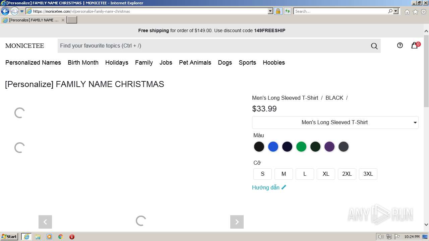Open the search provider dropdown arrow
429x241 pixels.
click(396, 11)
